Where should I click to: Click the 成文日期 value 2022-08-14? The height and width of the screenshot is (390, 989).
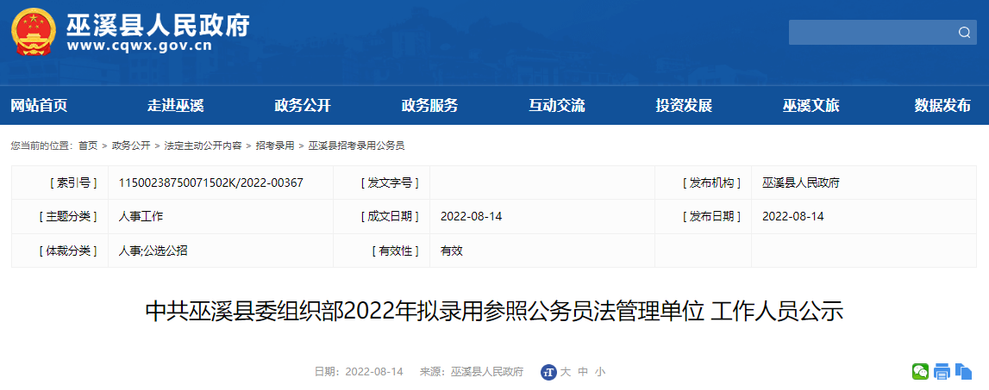click(471, 216)
